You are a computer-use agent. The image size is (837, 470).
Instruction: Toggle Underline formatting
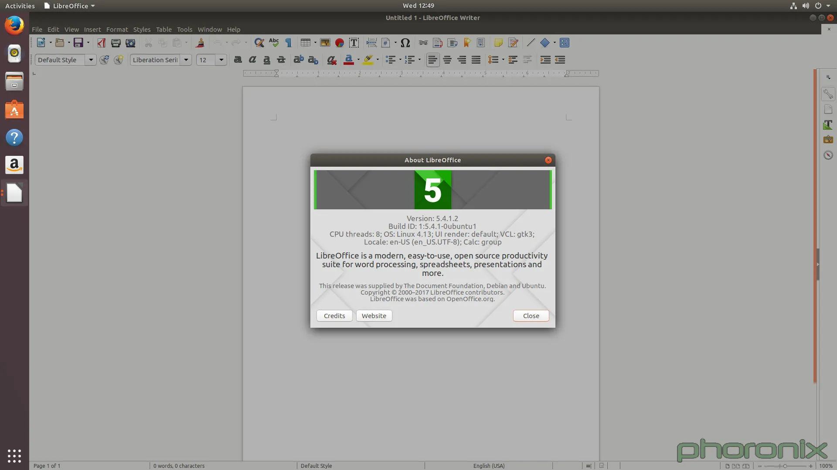click(267, 60)
